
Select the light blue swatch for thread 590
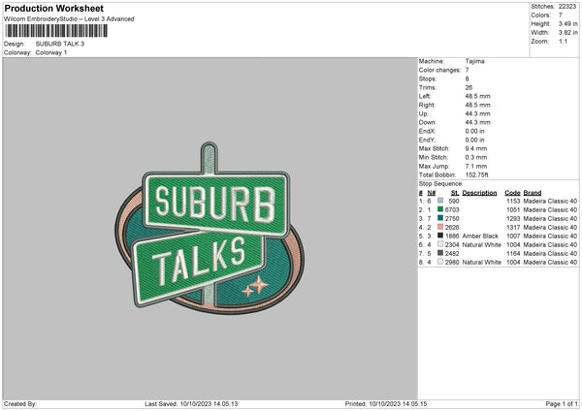440,200
